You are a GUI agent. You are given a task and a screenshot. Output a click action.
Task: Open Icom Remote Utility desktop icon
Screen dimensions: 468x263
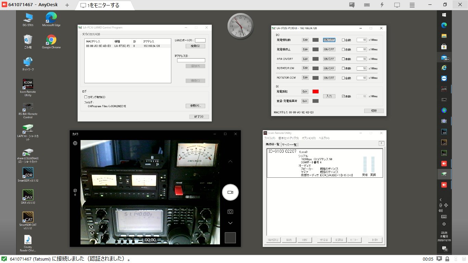point(28,84)
